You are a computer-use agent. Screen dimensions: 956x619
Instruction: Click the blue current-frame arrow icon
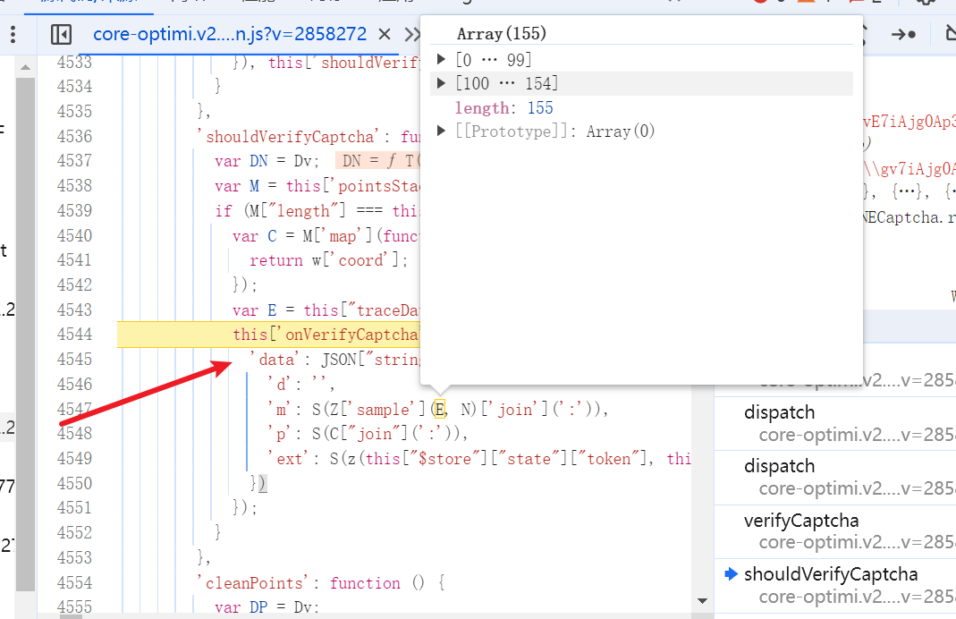pos(731,574)
